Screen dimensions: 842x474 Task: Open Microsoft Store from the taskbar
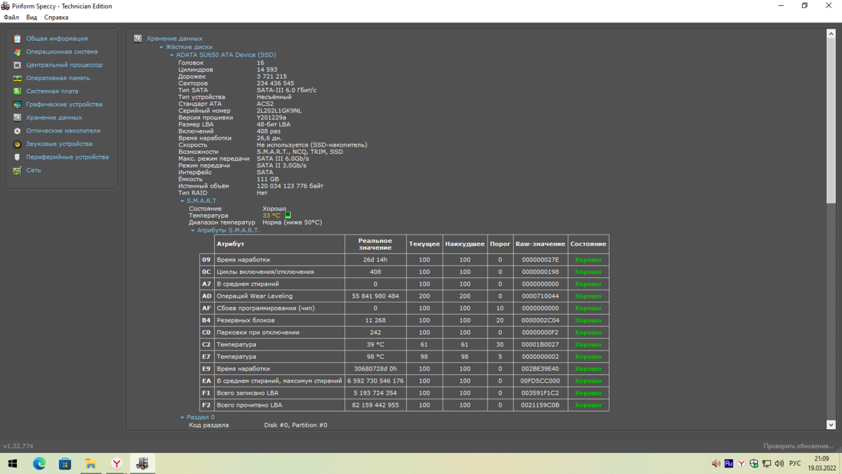point(65,463)
